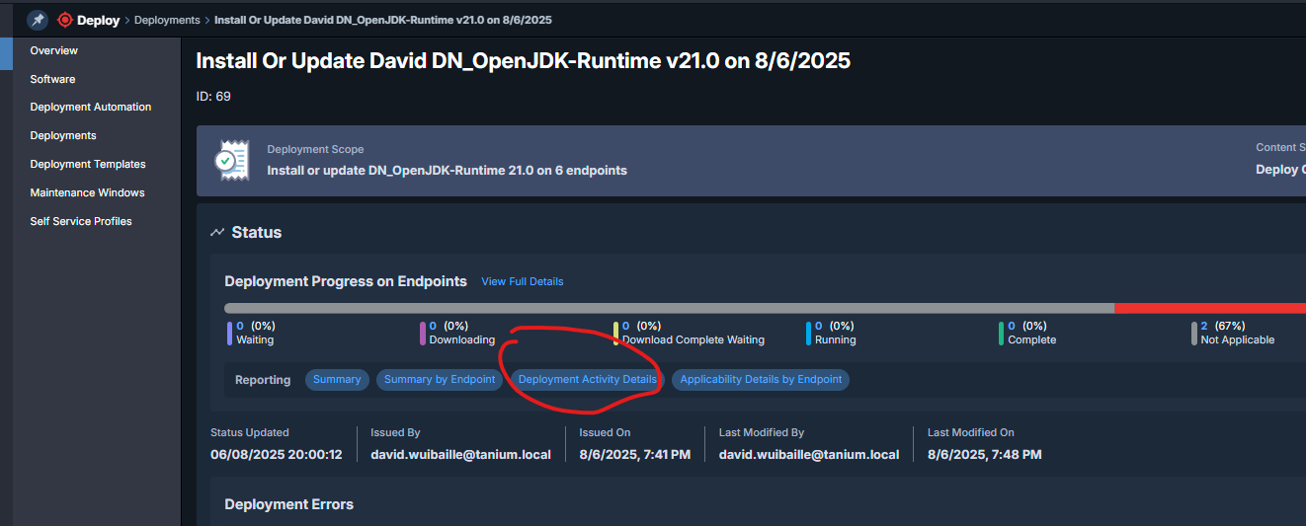Go to Software in the sidebar
Viewport: 1306px width, 526px height.
coord(52,79)
